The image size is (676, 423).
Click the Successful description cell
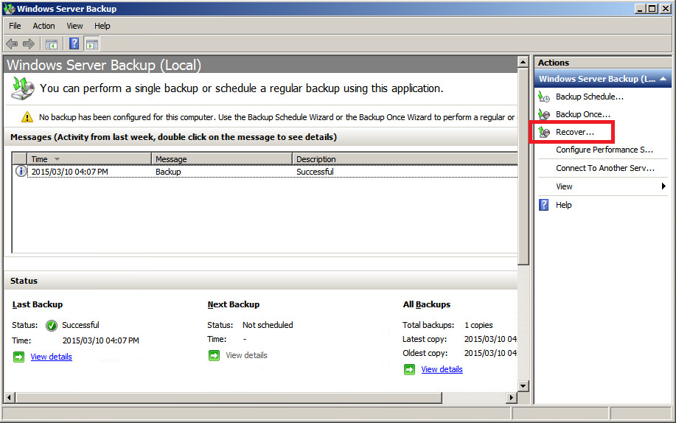click(x=316, y=172)
